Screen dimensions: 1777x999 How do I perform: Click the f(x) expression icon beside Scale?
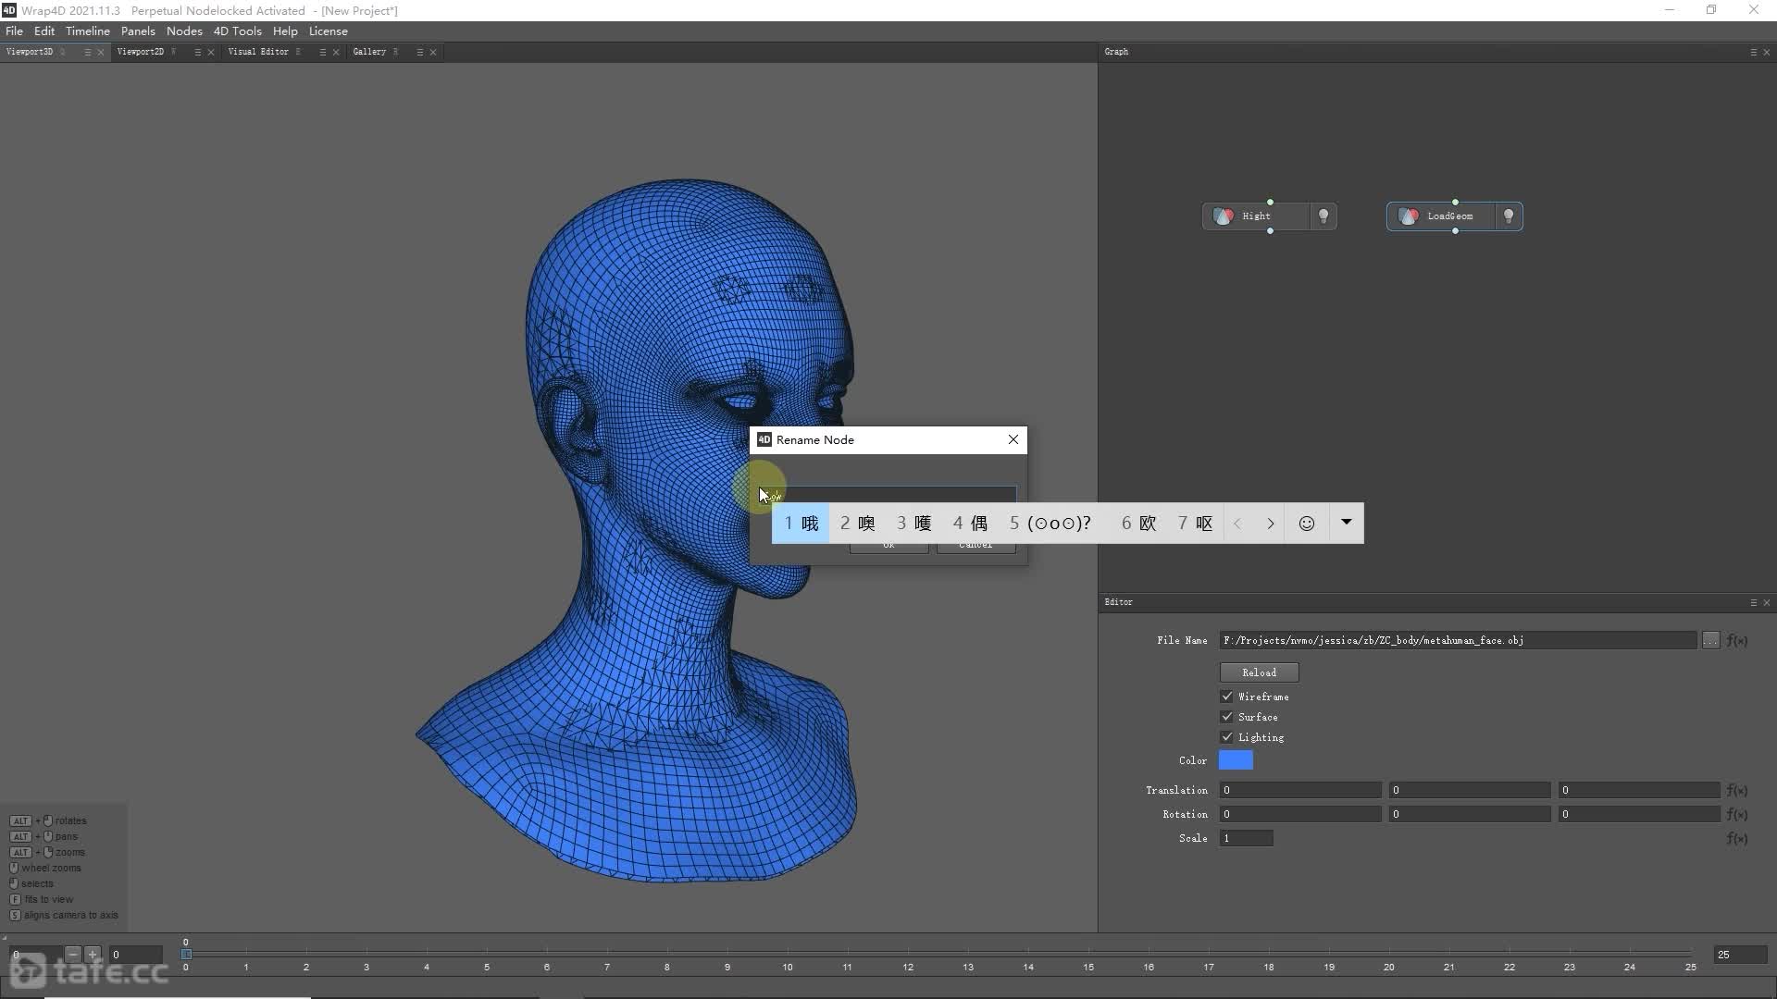coord(1736,838)
